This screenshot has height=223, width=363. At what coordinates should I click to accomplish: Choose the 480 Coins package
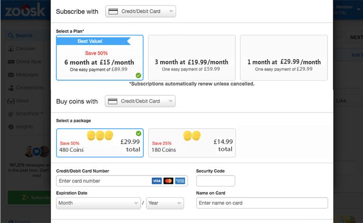(x=100, y=143)
